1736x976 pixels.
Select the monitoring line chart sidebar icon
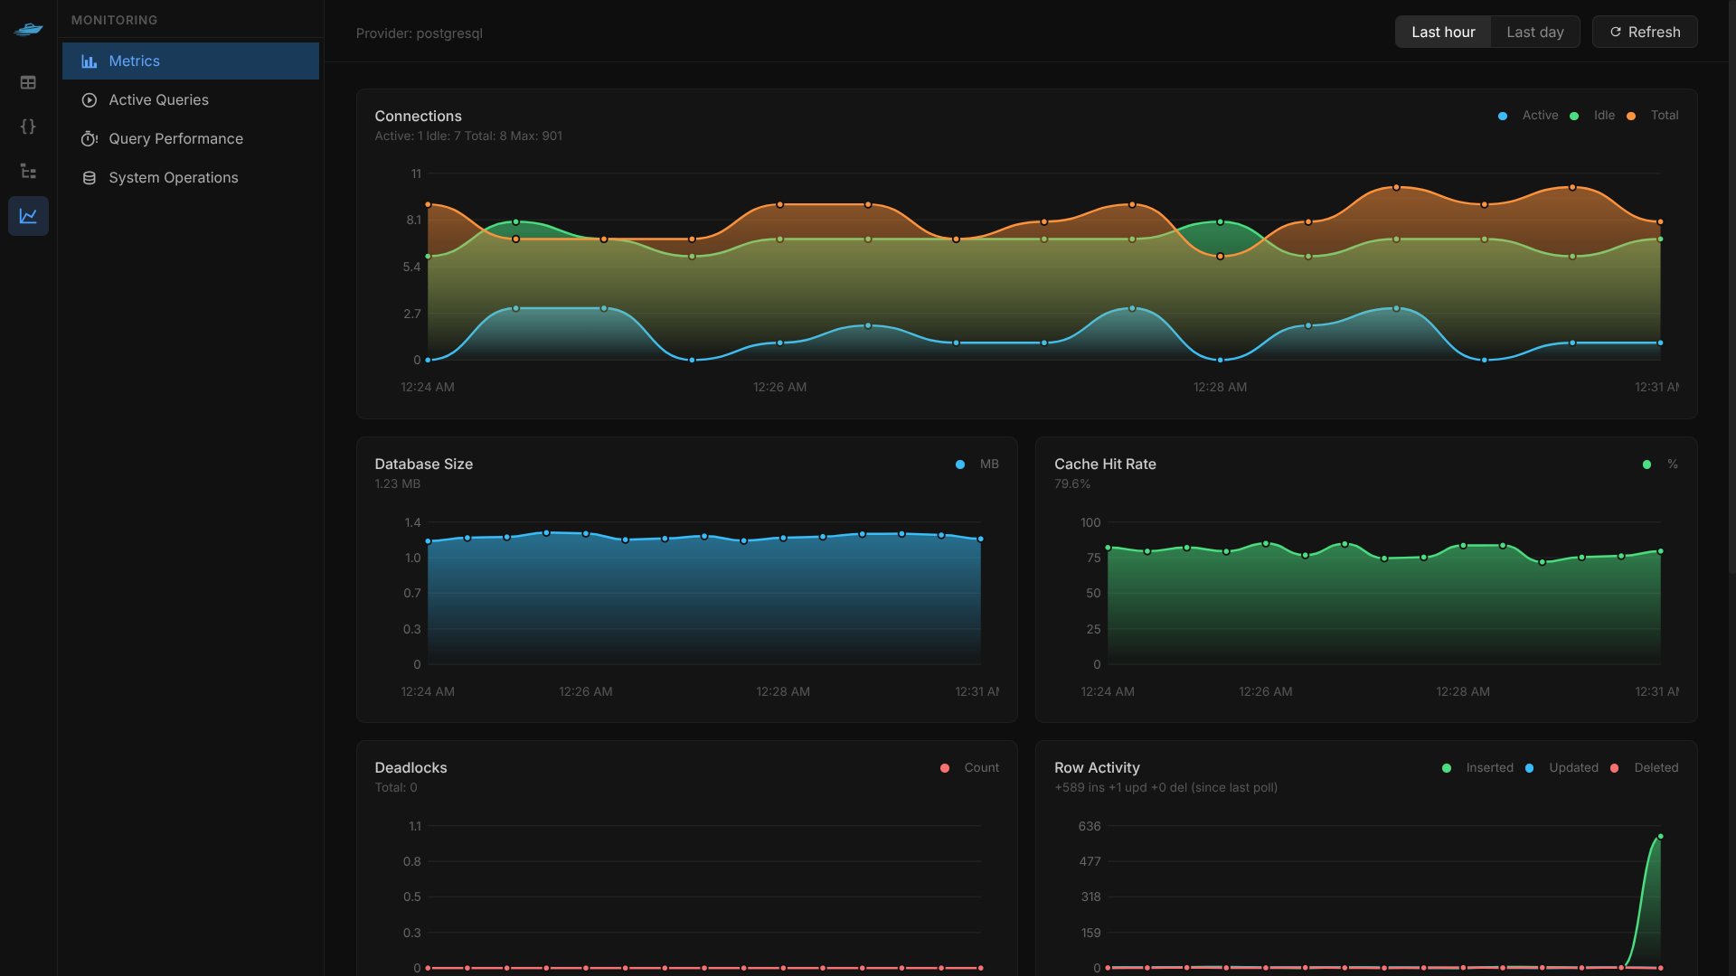click(x=28, y=216)
